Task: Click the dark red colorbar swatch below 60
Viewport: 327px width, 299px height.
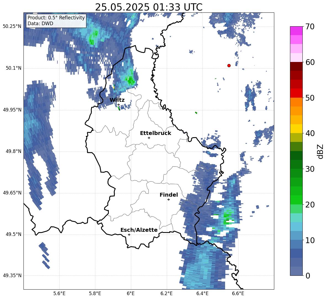Action: (x=296, y=66)
